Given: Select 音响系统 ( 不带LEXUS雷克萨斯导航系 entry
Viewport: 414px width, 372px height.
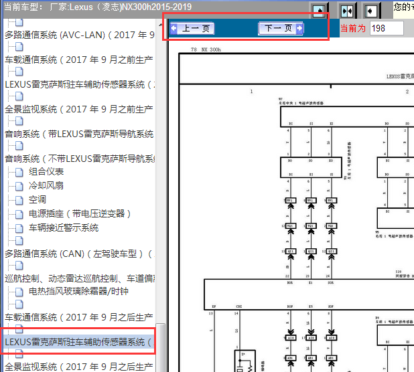Looking at the screenshot, I should [x=80, y=159].
